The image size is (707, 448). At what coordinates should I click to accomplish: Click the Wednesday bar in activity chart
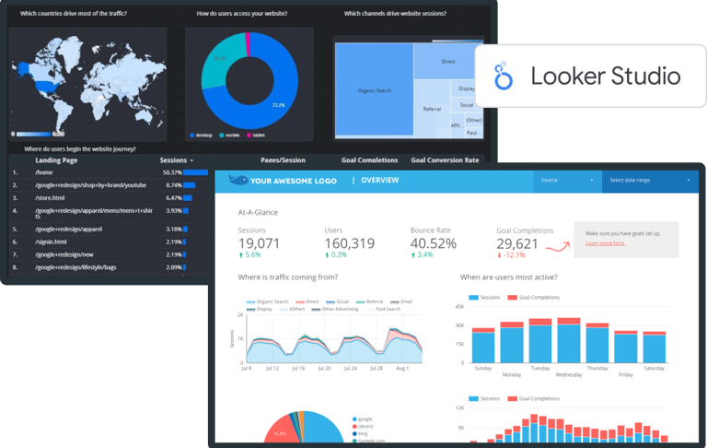569,340
